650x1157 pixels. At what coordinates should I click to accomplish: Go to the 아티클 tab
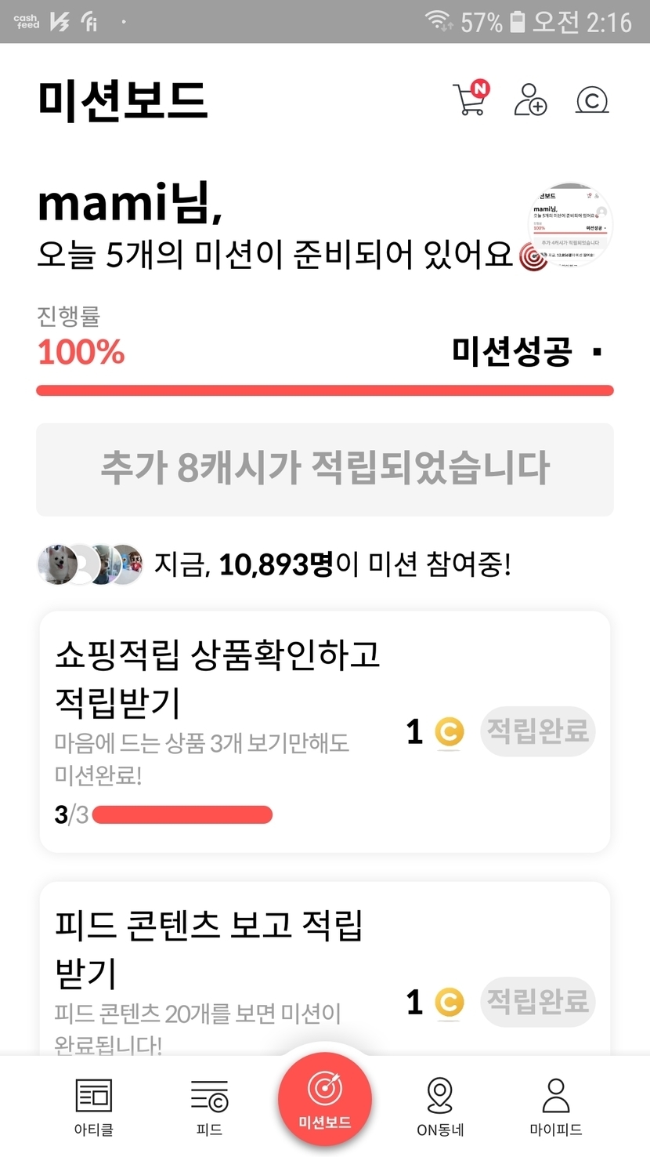click(x=94, y=1105)
